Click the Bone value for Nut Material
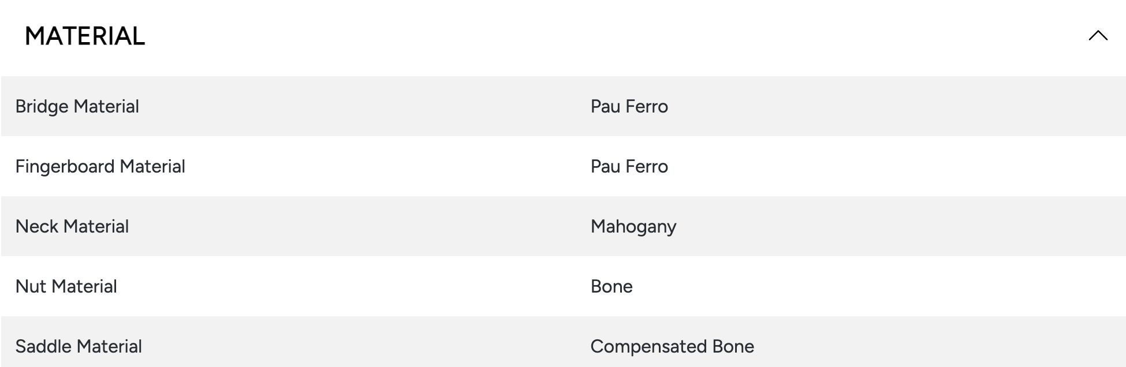Viewport: 1126px width, 367px height. point(612,287)
